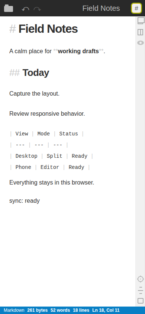The width and height of the screenshot is (145, 314).
Task: Place cursor in the Today heading
Action: coord(36,73)
